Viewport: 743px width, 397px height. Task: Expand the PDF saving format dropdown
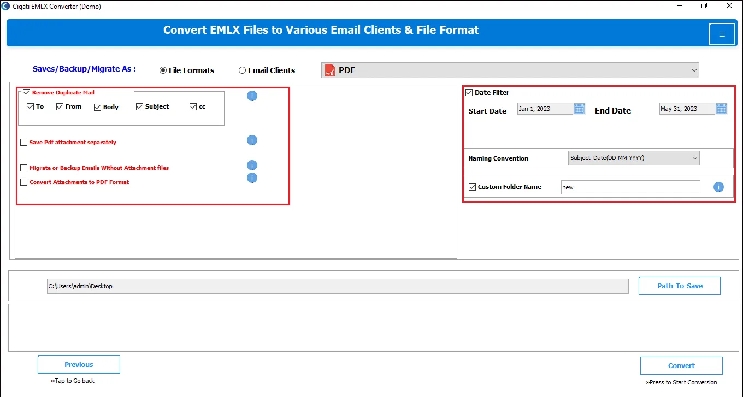pos(510,70)
